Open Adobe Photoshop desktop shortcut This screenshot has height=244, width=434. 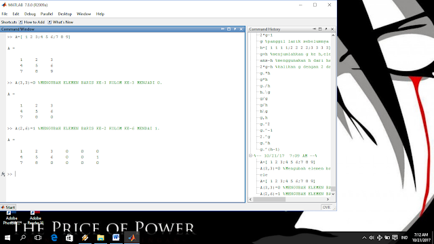point(12,218)
